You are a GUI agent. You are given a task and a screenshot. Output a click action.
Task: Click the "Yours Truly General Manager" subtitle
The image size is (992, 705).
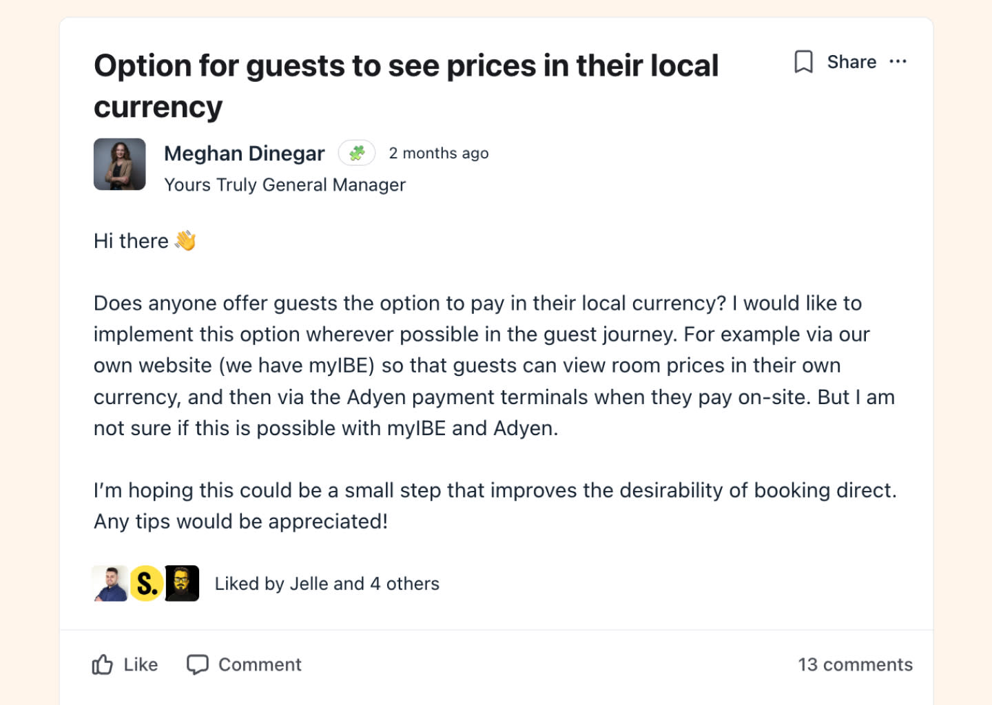pyautogui.click(x=285, y=185)
